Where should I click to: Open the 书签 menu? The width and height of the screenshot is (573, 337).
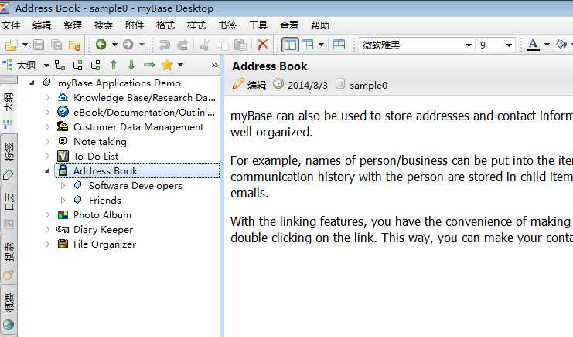tap(227, 25)
